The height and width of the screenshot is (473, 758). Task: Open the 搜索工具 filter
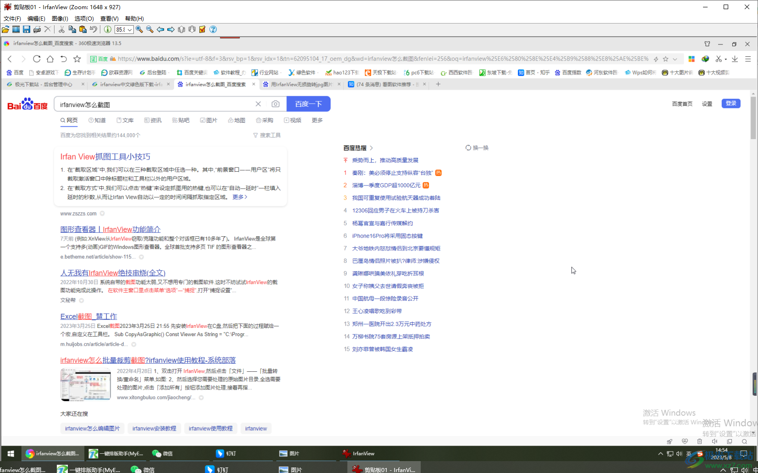pos(267,135)
